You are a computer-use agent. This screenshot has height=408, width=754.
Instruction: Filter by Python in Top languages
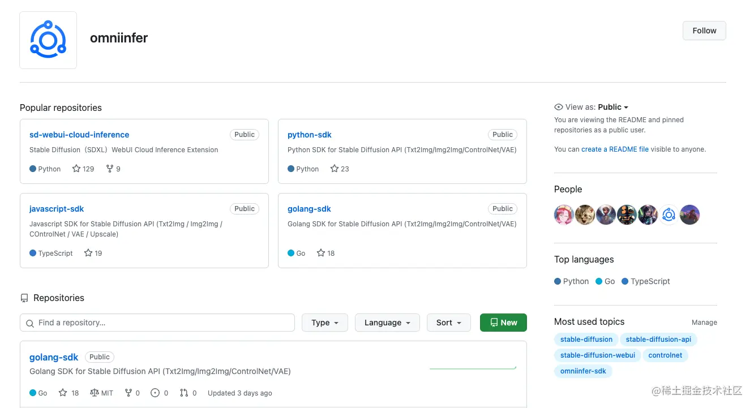(572, 281)
